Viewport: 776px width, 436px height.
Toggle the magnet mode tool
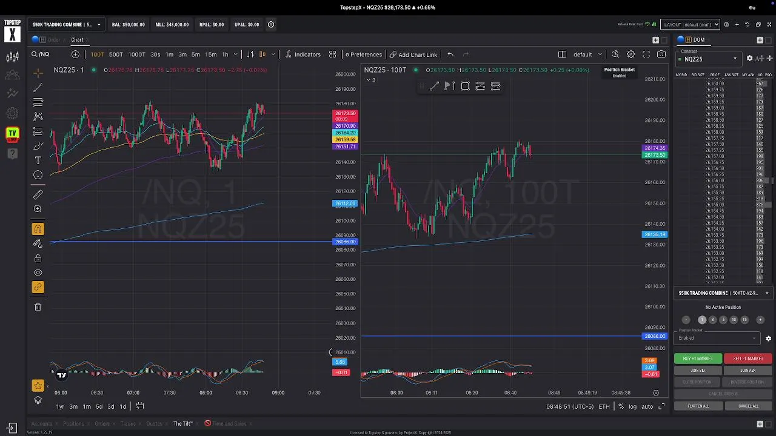coord(38,229)
